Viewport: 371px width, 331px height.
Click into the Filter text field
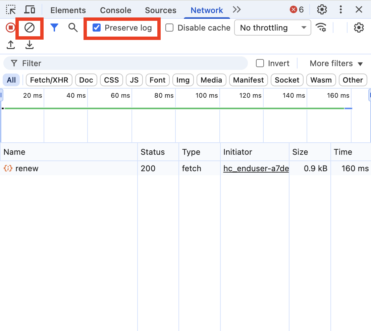125,63
